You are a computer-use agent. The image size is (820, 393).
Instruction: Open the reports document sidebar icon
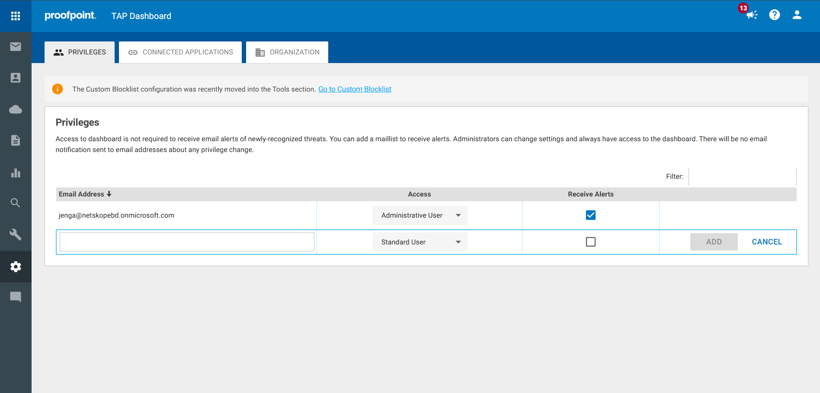click(16, 140)
